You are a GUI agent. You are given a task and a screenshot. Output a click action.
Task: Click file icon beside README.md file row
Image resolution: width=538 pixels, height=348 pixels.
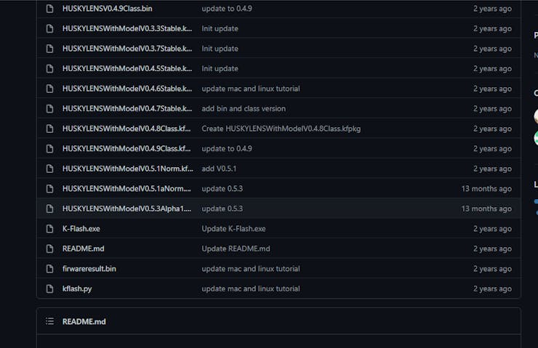[50, 248]
